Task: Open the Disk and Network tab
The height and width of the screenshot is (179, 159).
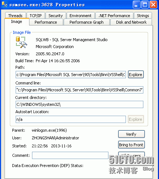Action: (131, 22)
